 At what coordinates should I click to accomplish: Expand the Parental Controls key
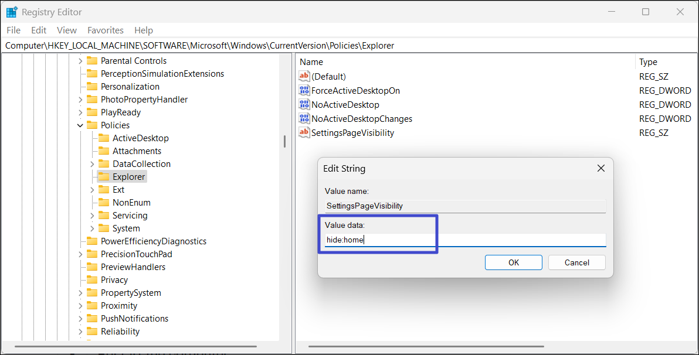tap(80, 61)
